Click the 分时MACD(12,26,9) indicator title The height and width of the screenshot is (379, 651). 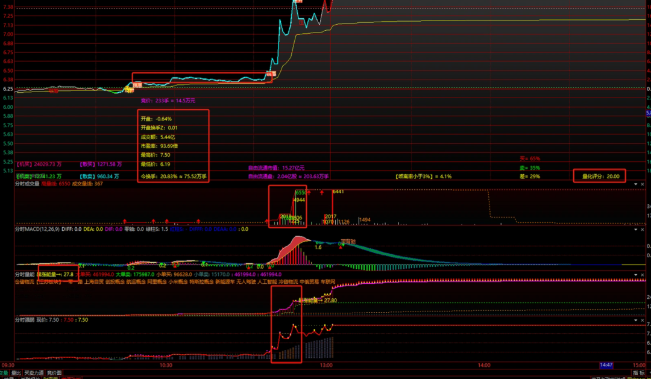coord(37,229)
